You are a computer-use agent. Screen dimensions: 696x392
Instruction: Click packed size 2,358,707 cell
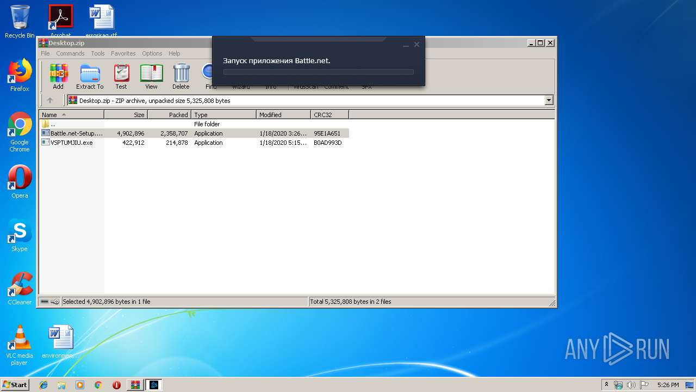click(x=174, y=133)
